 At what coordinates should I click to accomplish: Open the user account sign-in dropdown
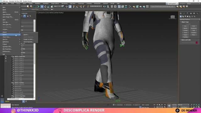pyautogui.click(x=172, y=3)
